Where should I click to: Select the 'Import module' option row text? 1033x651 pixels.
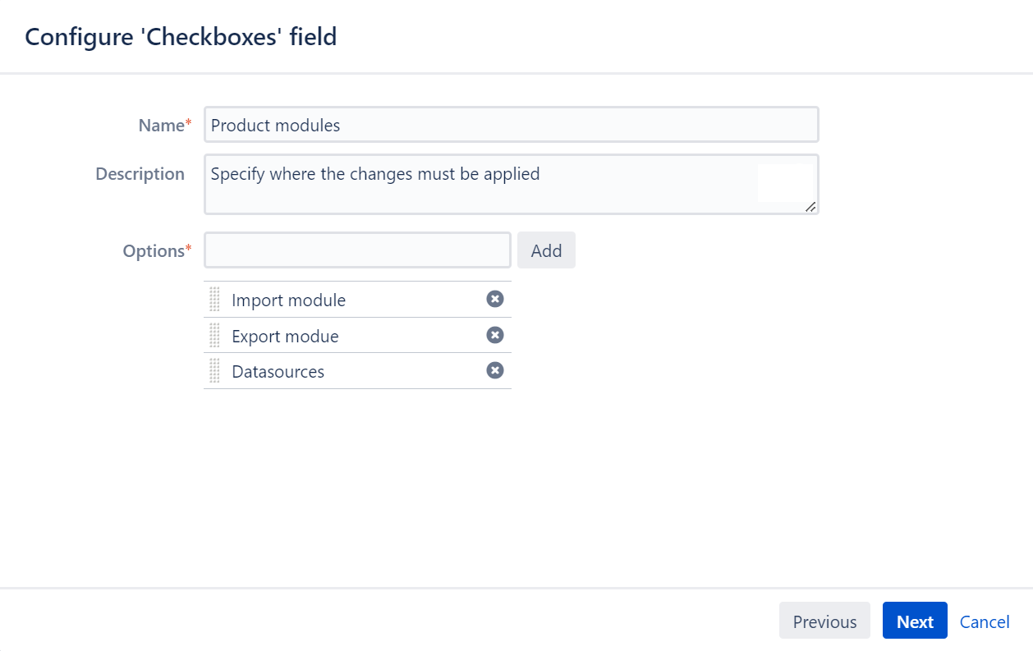click(288, 300)
